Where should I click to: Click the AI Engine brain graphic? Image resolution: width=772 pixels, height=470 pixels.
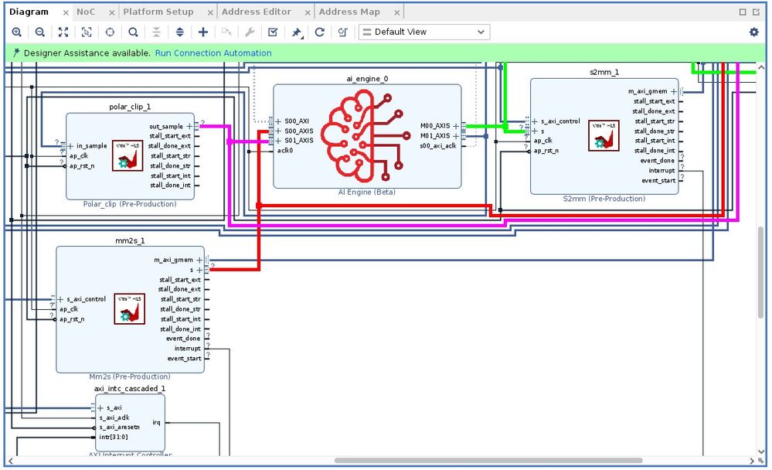pos(366,135)
